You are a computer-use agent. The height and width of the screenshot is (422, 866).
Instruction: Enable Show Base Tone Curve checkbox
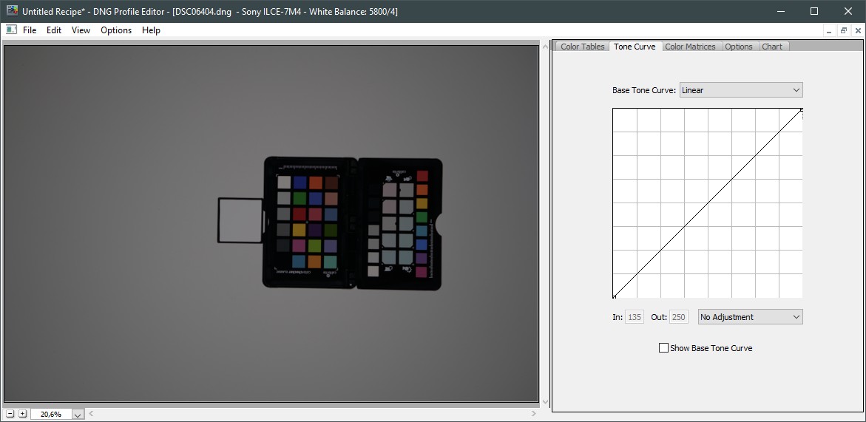click(663, 348)
